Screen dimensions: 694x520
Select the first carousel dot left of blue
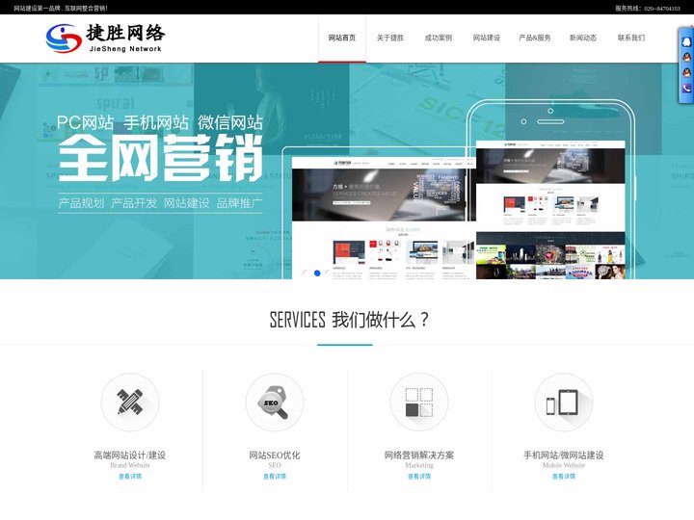[x=306, y=273]
